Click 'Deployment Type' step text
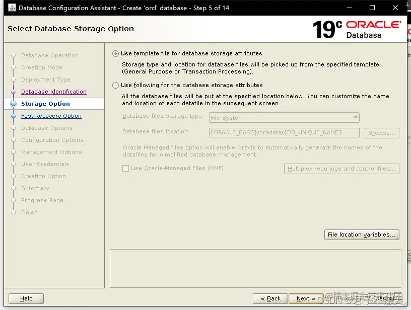The width and height of the screenshot is (411, 310). [x=46, y=80]
